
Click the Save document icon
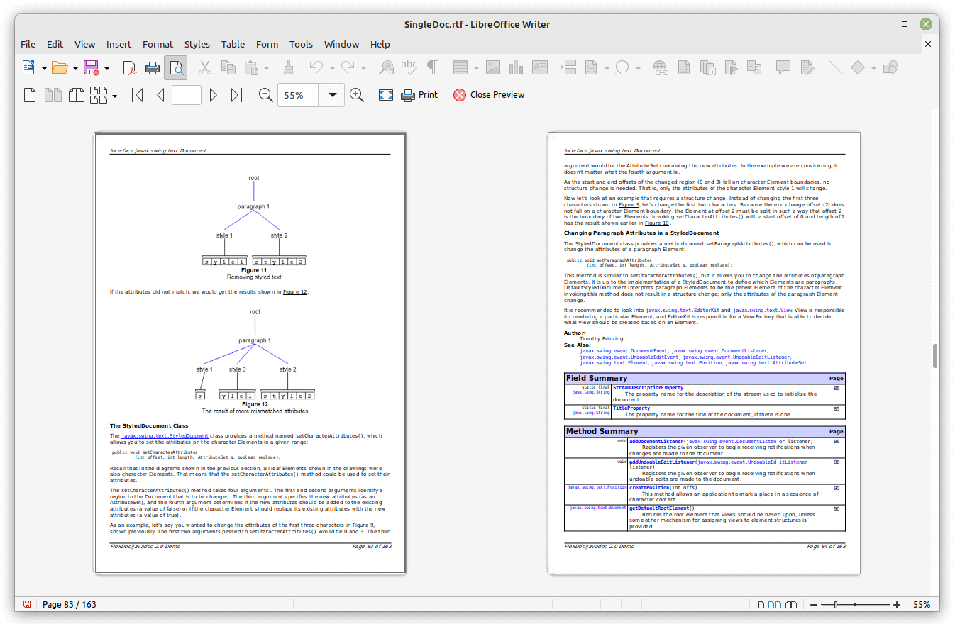pos(91,68)
